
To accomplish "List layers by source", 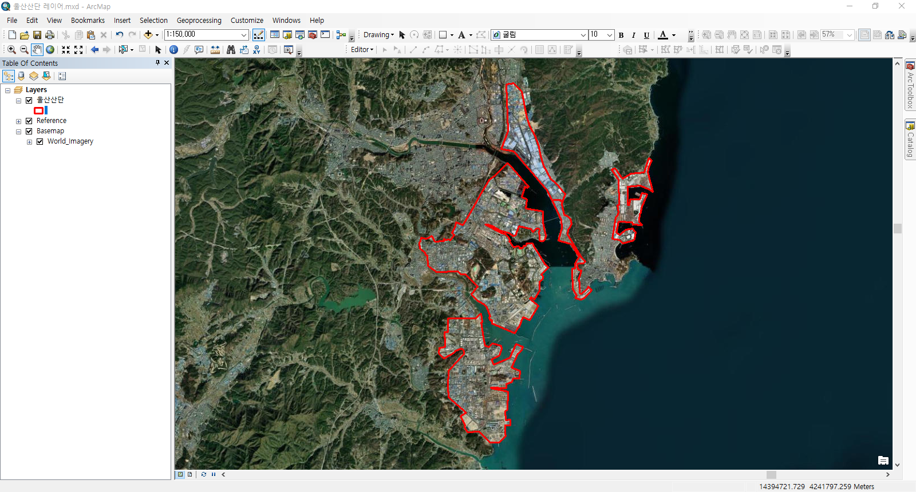I will [x=21, y=76].
